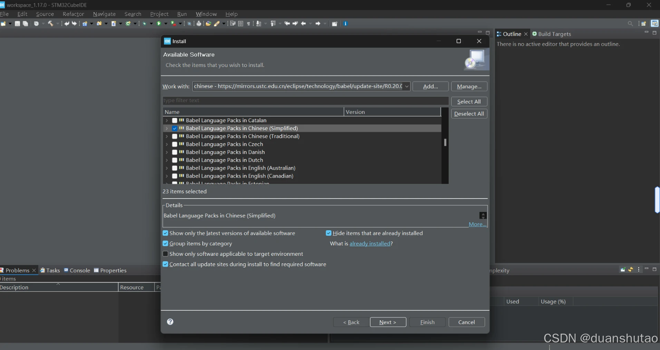Toggle Show only the latest versions checkbox
The height and width of the screenshot is (350, 660).
(165, 233)
